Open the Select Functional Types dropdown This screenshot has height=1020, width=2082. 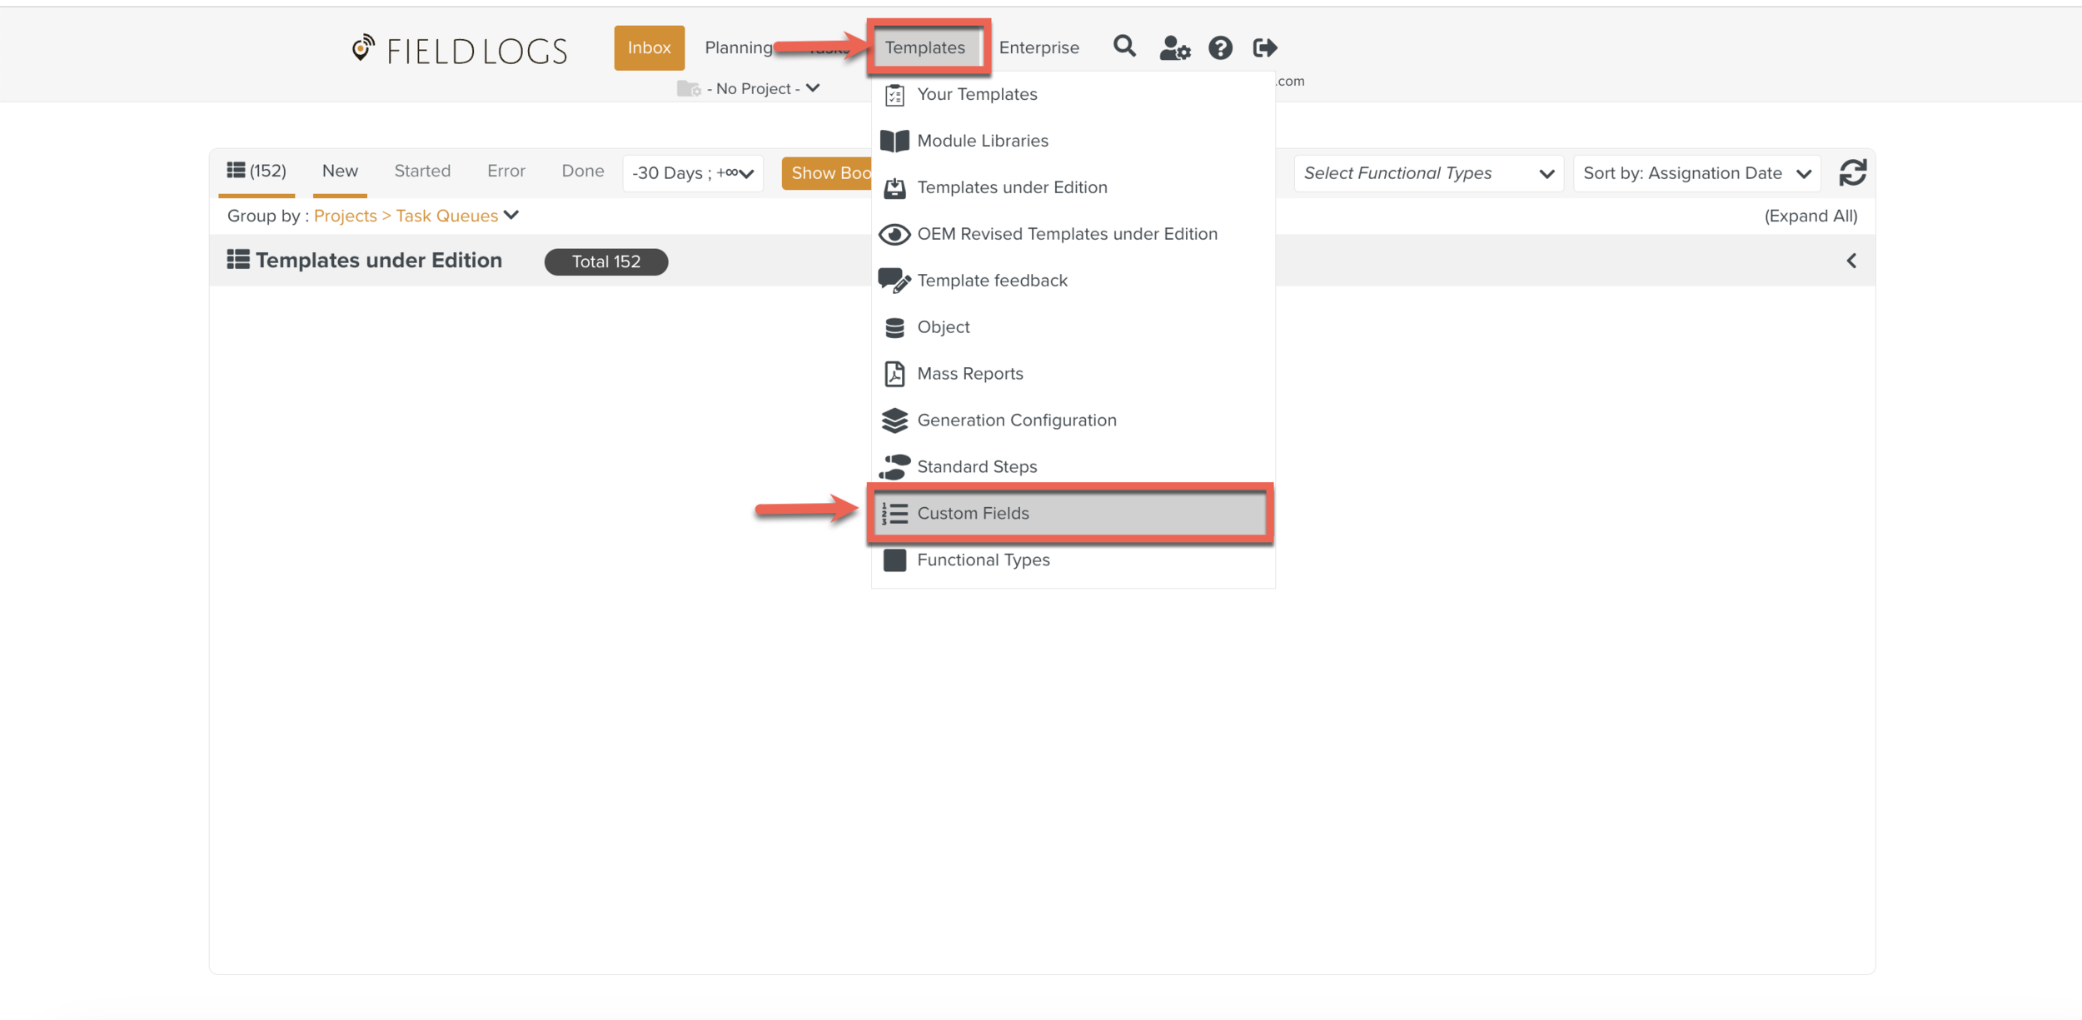1427,172
